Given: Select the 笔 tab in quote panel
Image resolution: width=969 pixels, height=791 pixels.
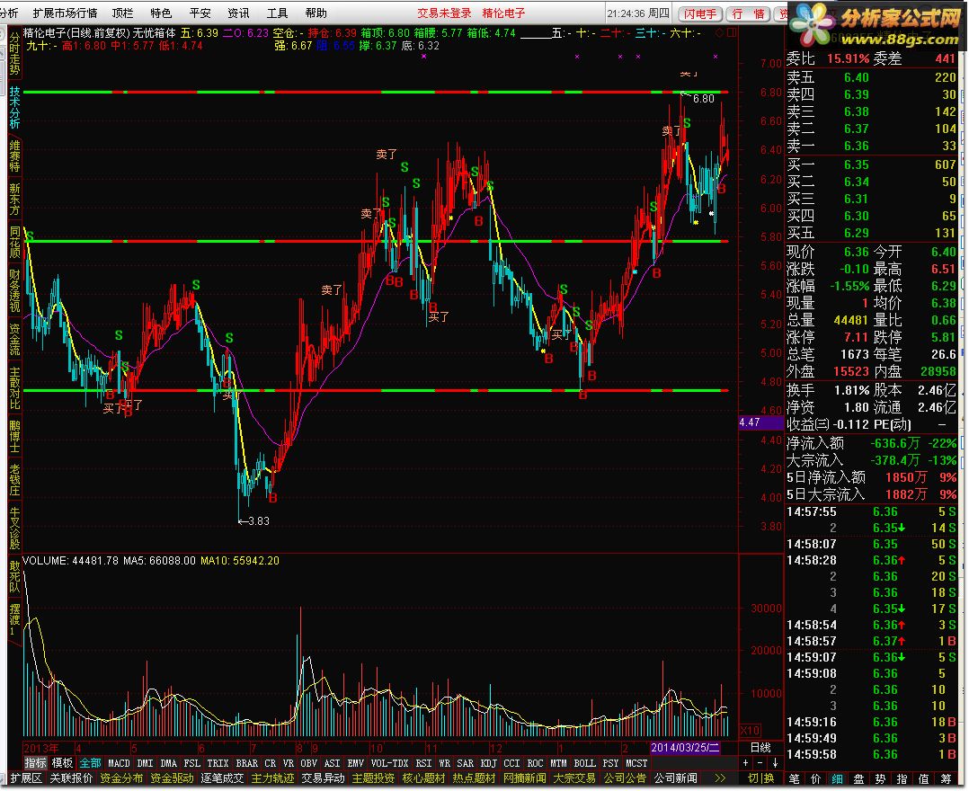Looking at the screenshot, I should click(795, 778).
